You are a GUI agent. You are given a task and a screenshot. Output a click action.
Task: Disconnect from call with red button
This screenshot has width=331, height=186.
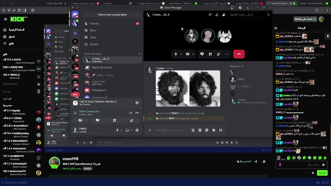pos(239,54)
